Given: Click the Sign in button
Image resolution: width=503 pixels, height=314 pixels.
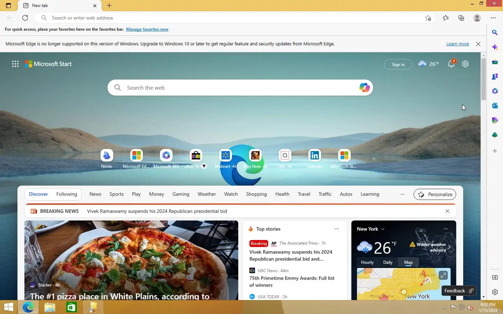Looking at the screenshot, I should click(398, 64).
